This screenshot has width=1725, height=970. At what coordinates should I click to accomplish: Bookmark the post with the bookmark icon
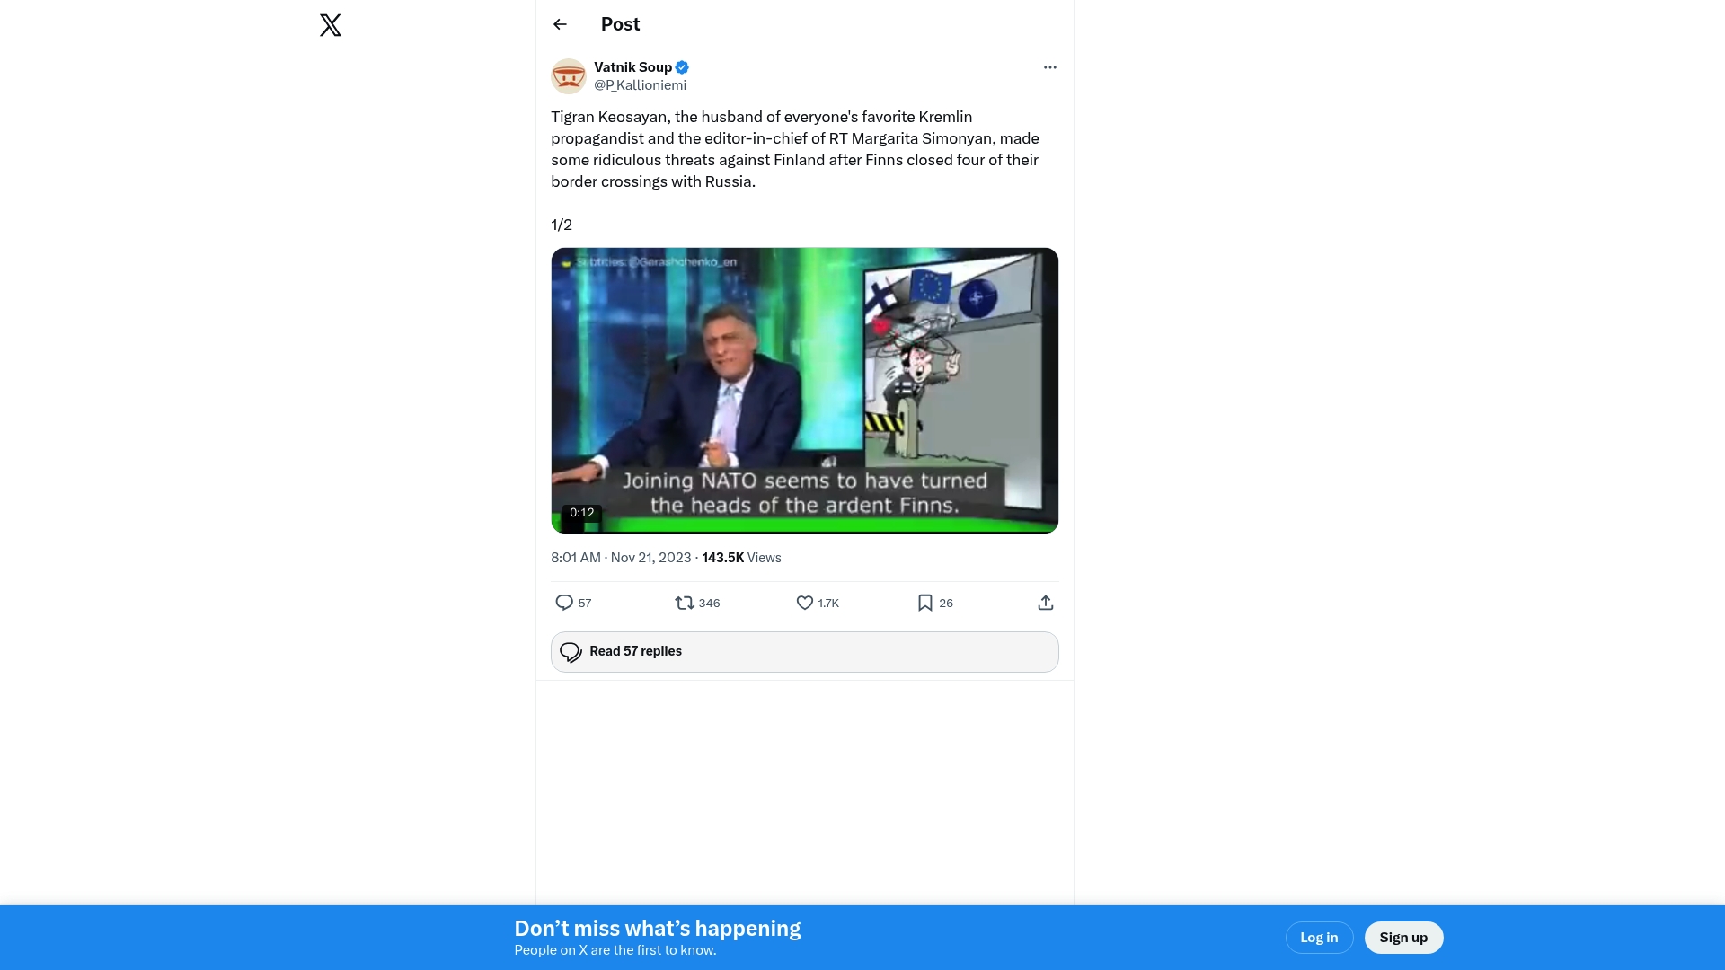pyautogui.click(x=925, y=603)
